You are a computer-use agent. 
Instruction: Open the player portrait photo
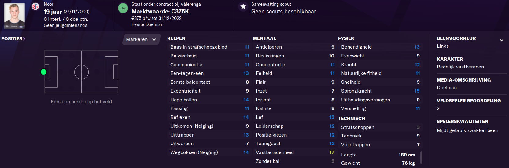[x=14, y=16]
